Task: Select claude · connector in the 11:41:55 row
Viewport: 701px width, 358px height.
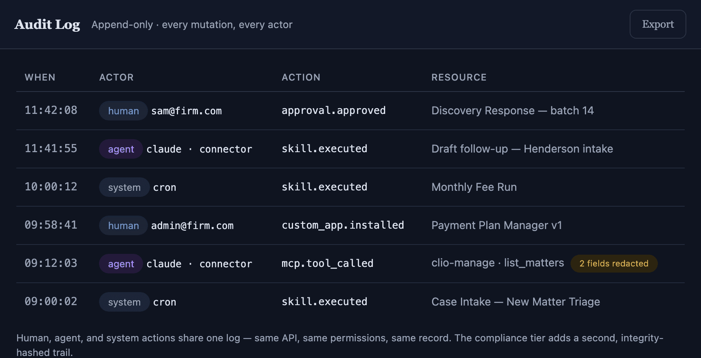Action: pos(199,149)
